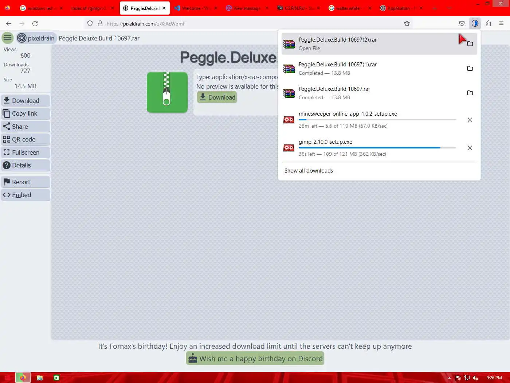
Task: Click Wish me a happy birthday on Discord
Action: (255, 359)
